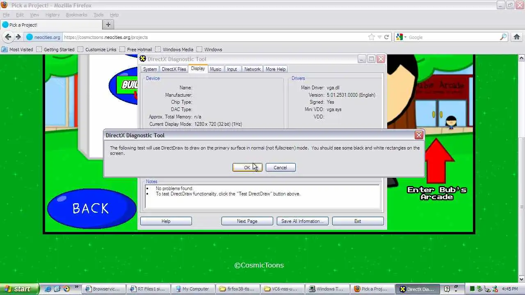Switch to Windows Task Manager taskbar button
This screenshot has width=525, height=295.
click(326, 289)
